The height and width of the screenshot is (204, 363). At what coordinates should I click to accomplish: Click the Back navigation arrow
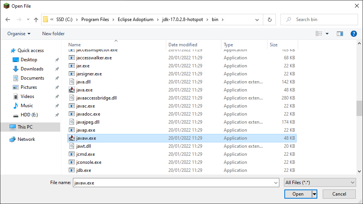8,20
